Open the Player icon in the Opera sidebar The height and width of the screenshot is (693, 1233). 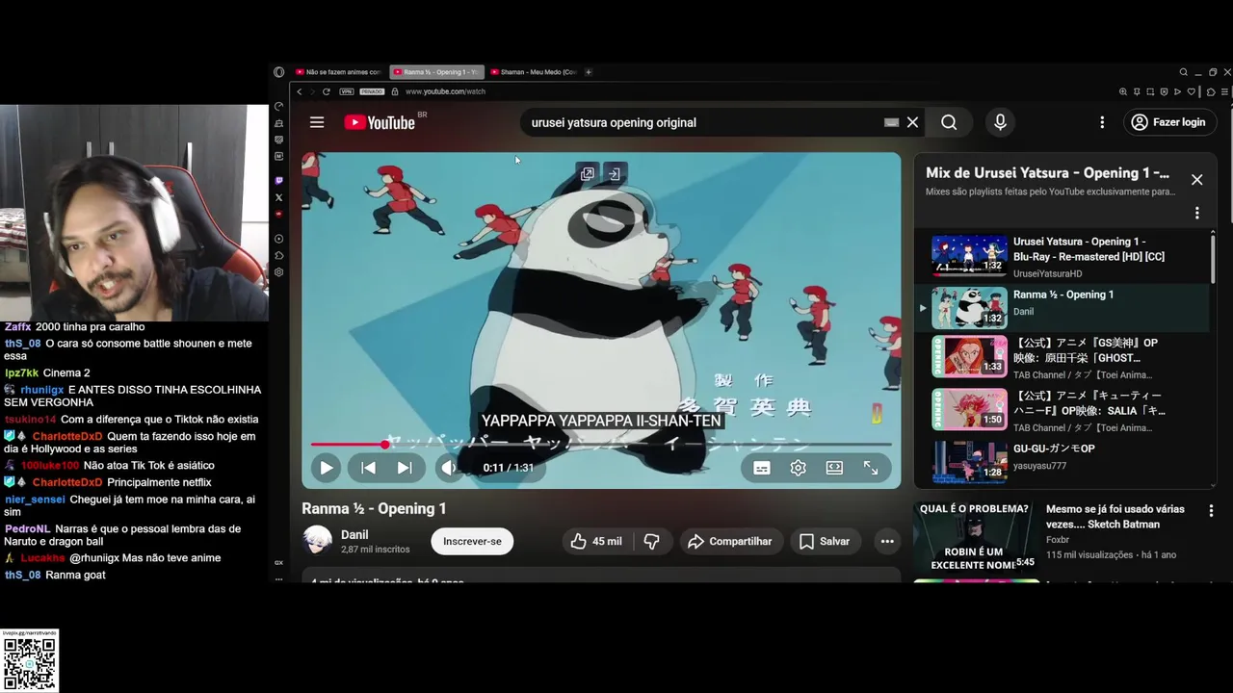point(278,239)
